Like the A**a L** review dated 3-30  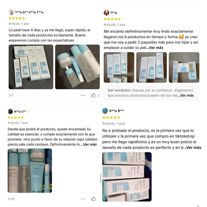click(x=93, y=199)
